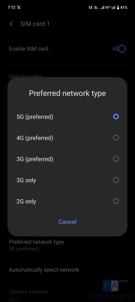Image resolution: width=135 pixels, height=302 pixels.
Task: Cancel the Preferred network type dialog
Action: (x=67, y=222)
